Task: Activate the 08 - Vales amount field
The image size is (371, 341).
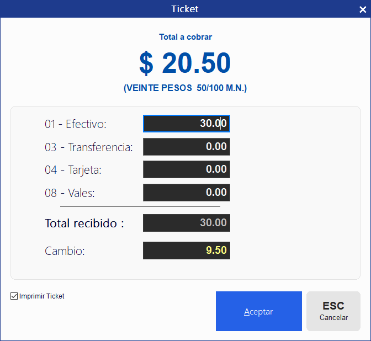Action: click(x=187, y=193)
